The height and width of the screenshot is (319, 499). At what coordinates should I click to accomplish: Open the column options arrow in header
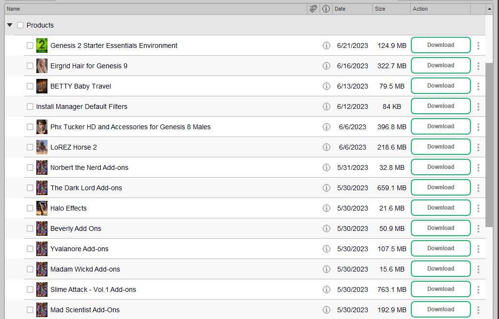click(x=489, y=9)
